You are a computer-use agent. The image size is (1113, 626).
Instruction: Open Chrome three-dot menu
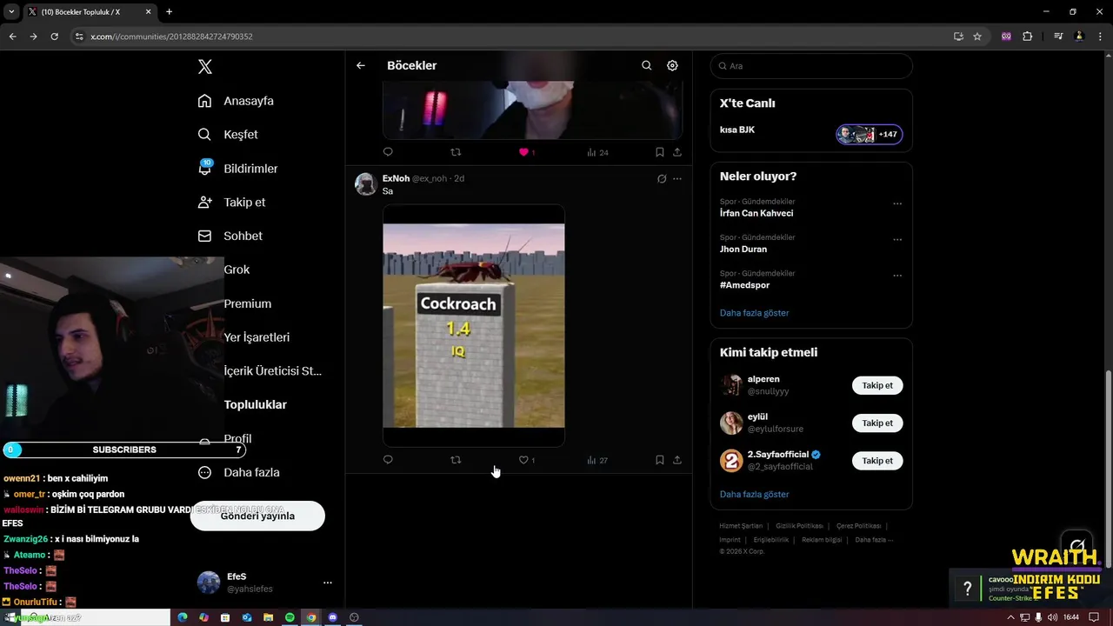pos(1100,37)
